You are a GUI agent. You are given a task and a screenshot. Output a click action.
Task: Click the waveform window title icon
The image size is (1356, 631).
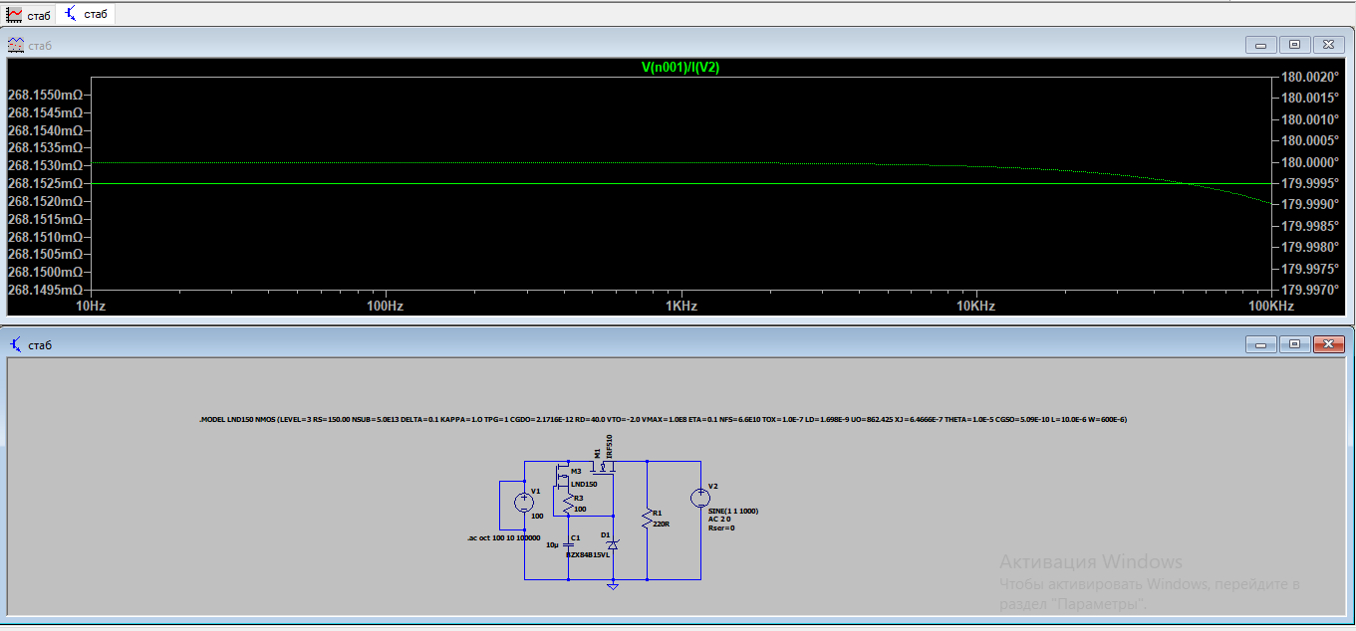tap(16, 45)
